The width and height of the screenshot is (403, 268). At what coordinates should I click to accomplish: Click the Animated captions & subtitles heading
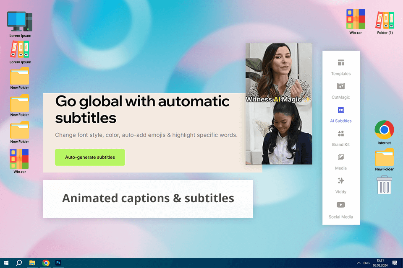(x=148, y=198)
